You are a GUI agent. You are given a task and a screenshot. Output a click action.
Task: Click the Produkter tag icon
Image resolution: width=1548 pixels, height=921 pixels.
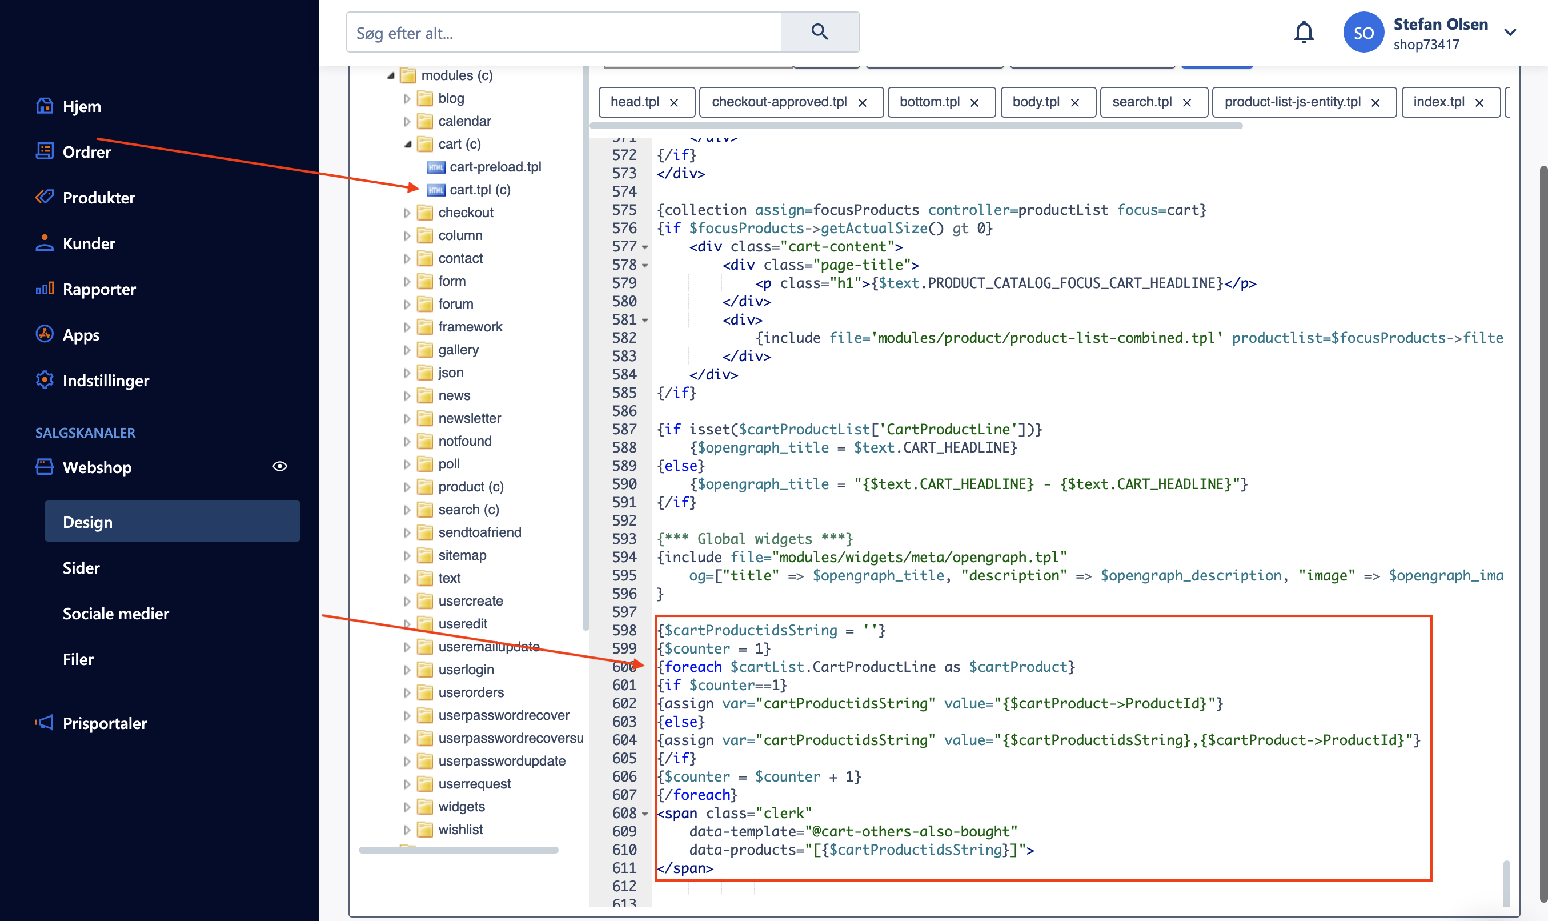44,197
